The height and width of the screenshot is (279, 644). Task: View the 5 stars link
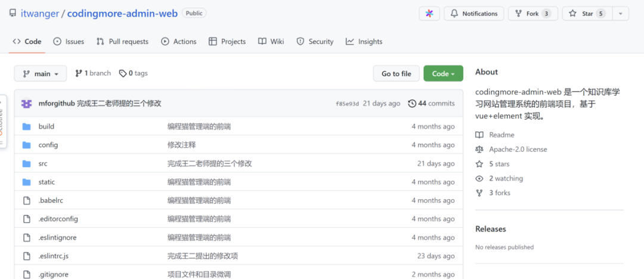coord(493,164)
